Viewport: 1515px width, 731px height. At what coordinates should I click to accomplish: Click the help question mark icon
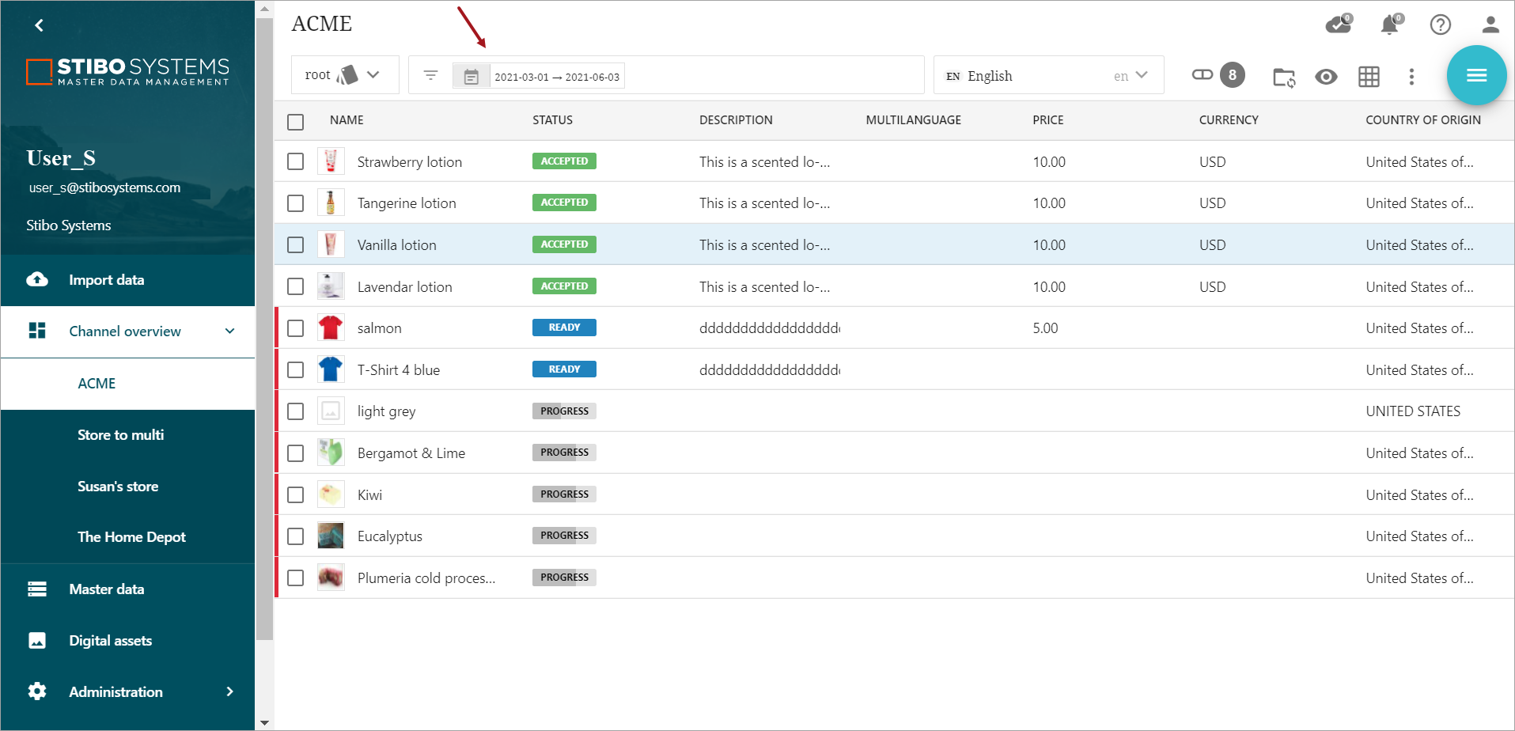(x=1440, y=25)
